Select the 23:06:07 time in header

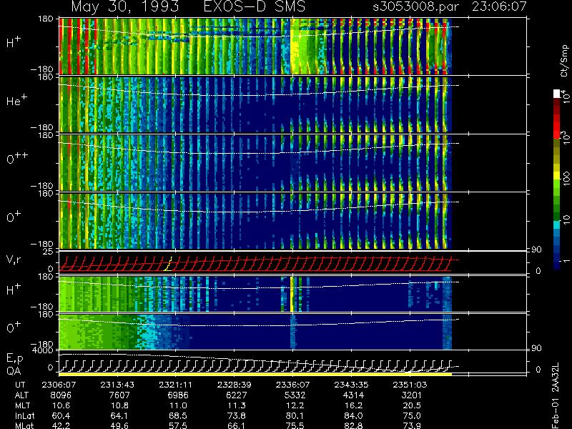click(x=498, y=6)
